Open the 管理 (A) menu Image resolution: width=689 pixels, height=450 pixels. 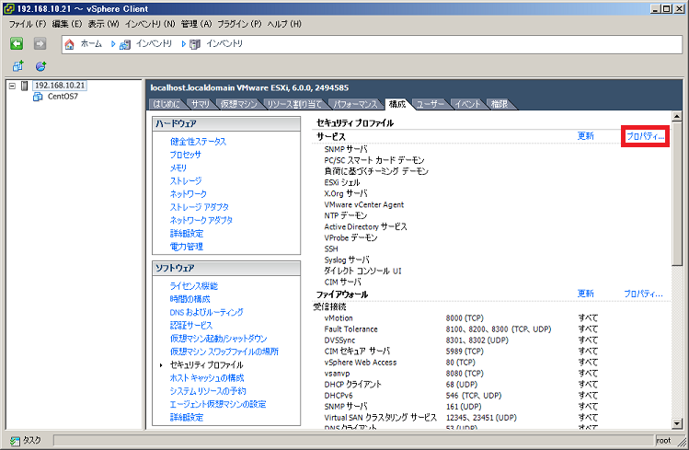pyautogui.click(x=197, y=24)
